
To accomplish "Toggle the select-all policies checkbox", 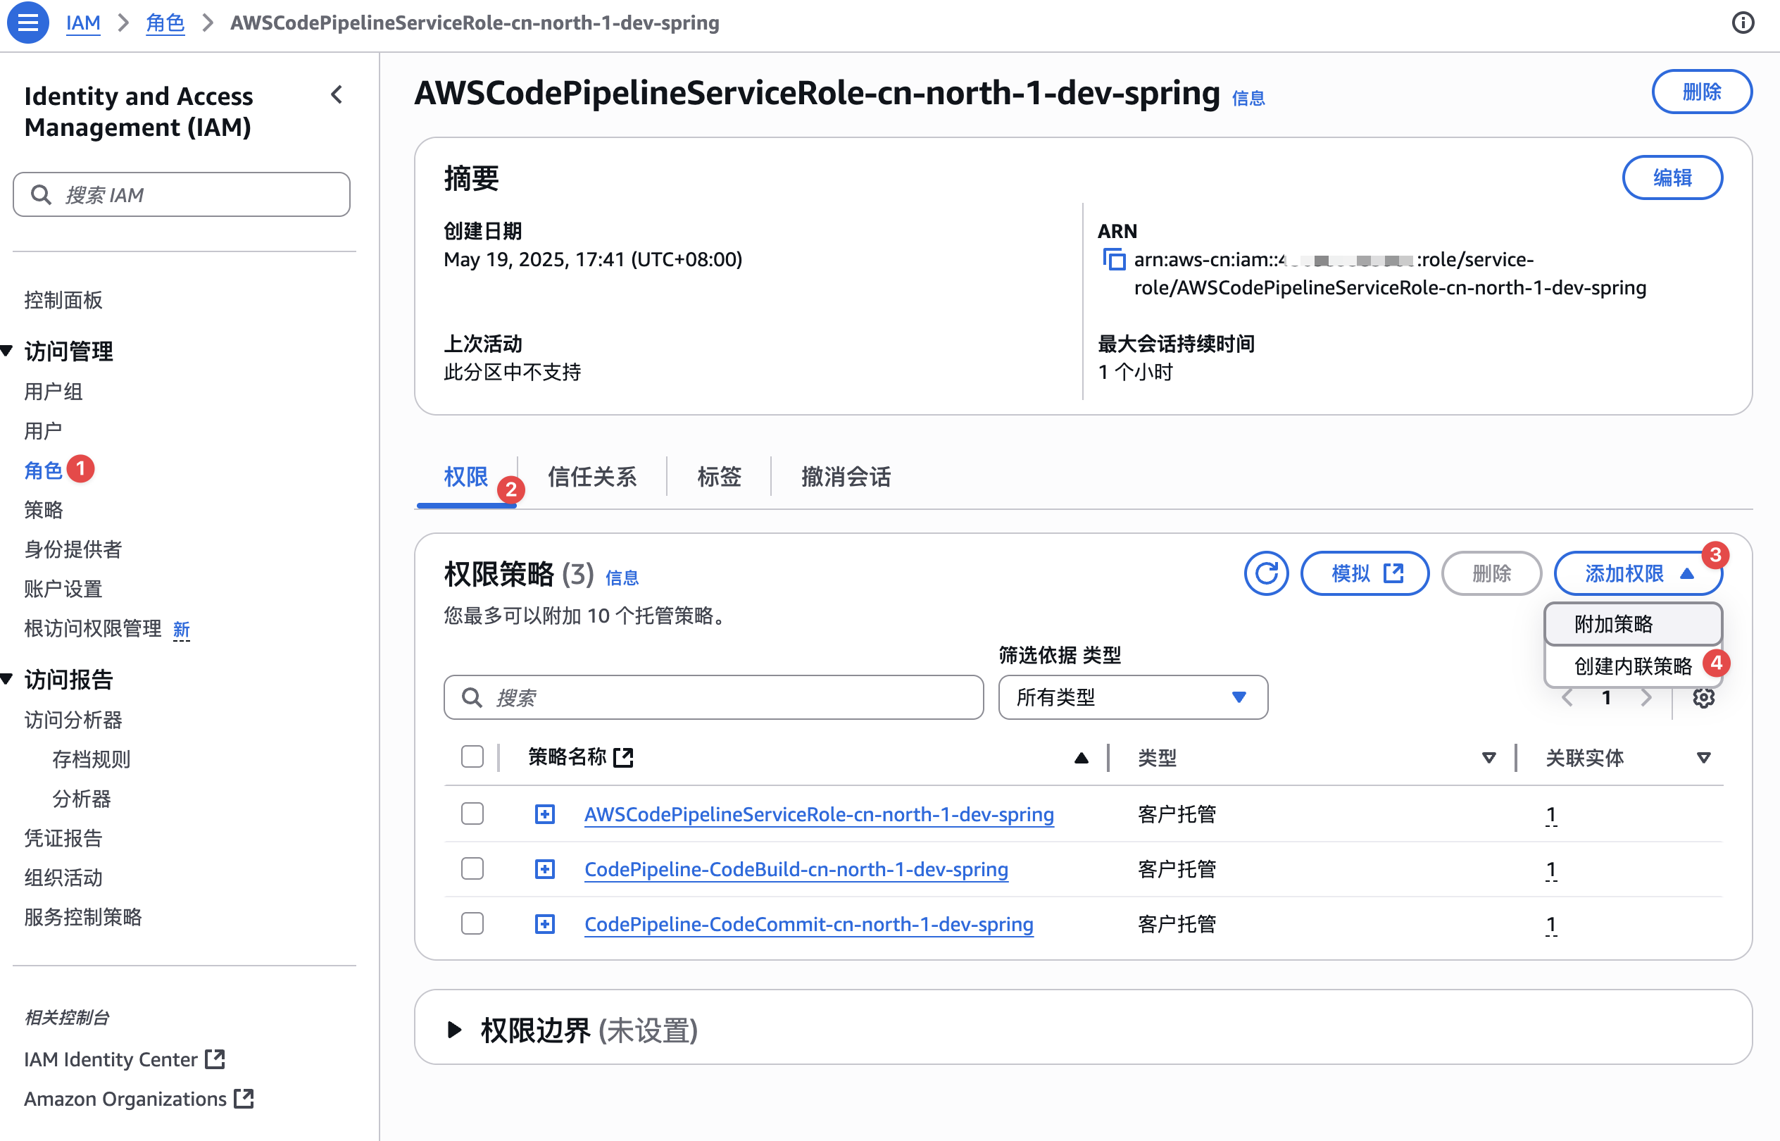I will (x=472, y=756).
